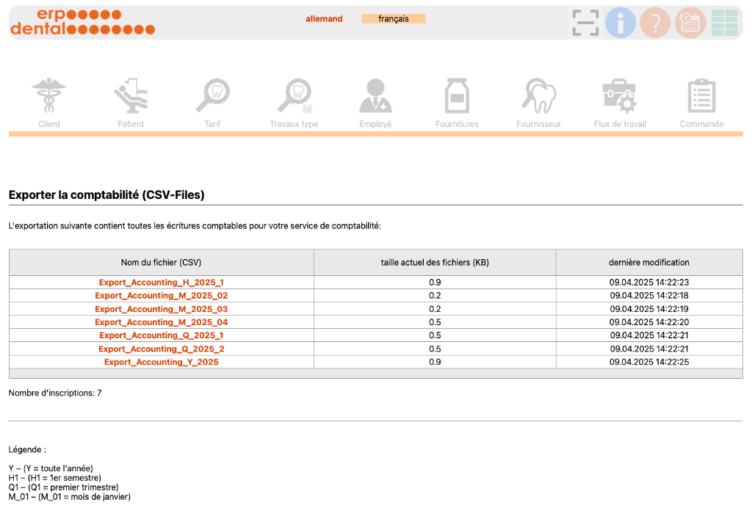752x527 pixels.
Task: Click the date 09.04.2025 14:22:23
Action: click(649, 283)
